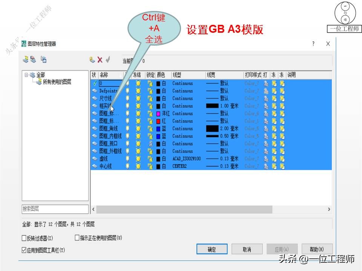Click the red Delete Layer icon
Viewport: 362px width, 271px height.
[100, 59]
